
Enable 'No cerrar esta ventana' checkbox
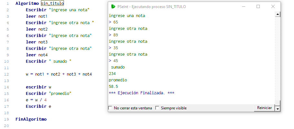110,108
